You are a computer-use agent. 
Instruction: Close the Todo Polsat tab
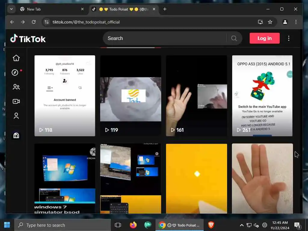pos(154,9)
